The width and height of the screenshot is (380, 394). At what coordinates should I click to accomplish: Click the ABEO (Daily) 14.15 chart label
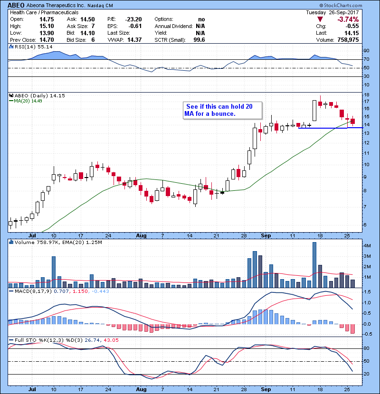coord(40,95)
